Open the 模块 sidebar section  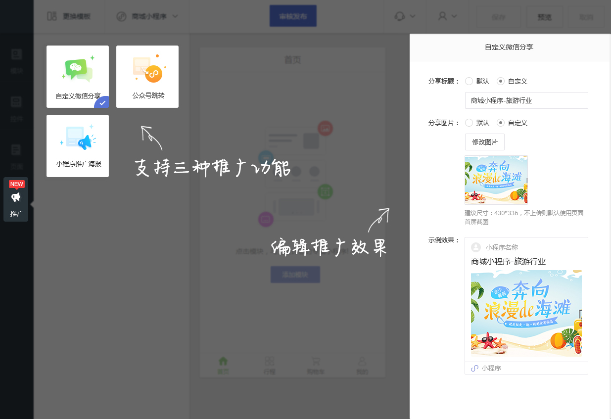coord(16,59)
